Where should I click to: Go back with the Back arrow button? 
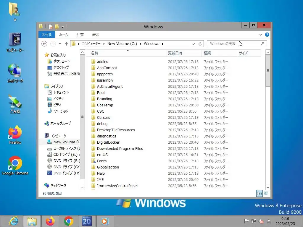click(44, 44)
